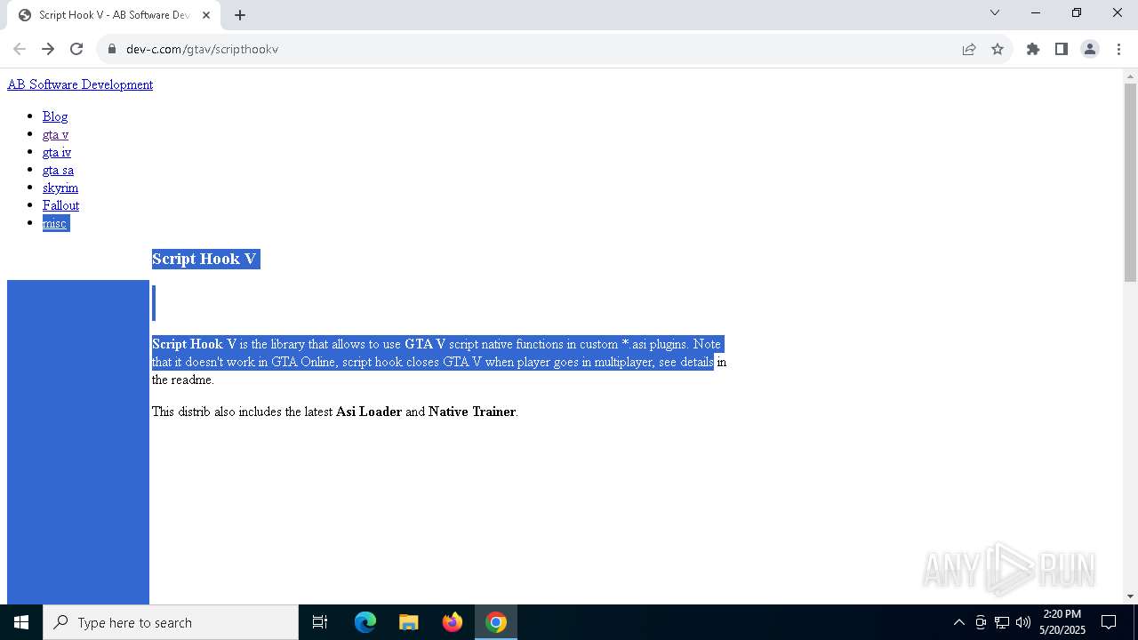The width and height of the screenshot is (1138, 640).
Task: View site information lock icon
Action: click(112, 49)
